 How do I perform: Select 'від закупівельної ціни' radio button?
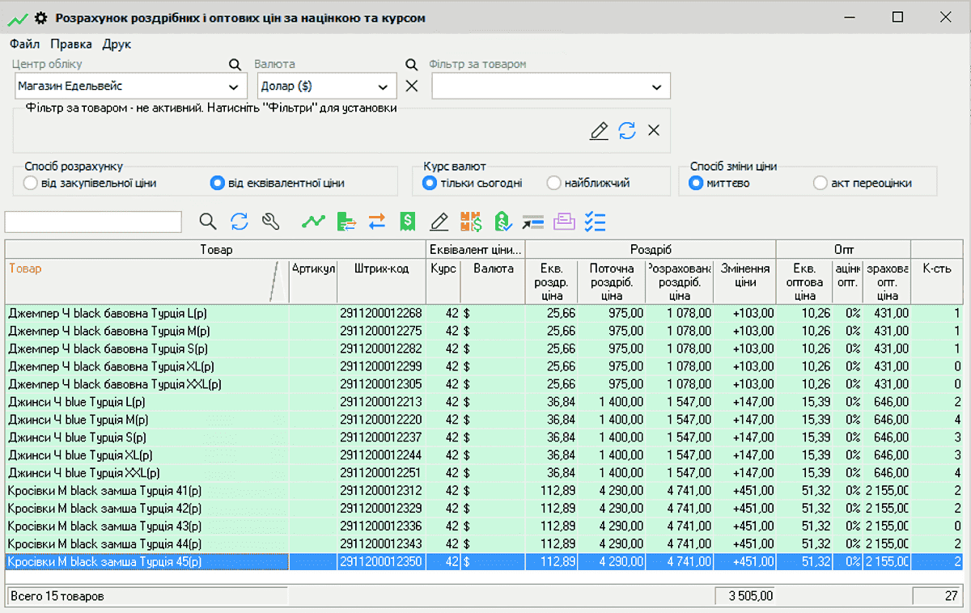(x=32, y=184)
